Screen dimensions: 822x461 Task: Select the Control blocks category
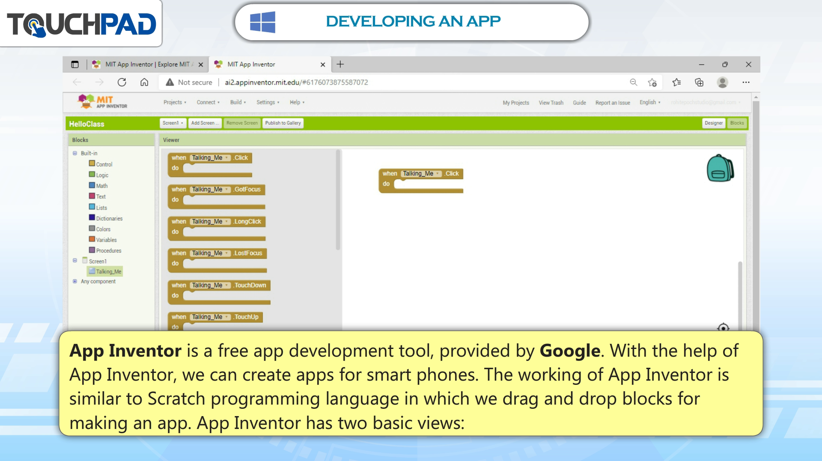tap(101, 164)
